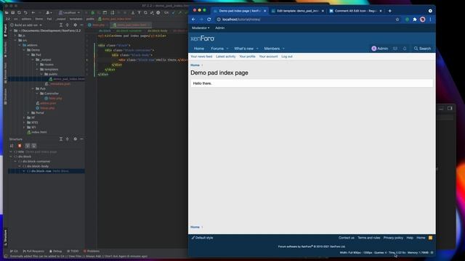Open the TODO tool window tab
The image size is (465, 261).
tap(73, 252)
